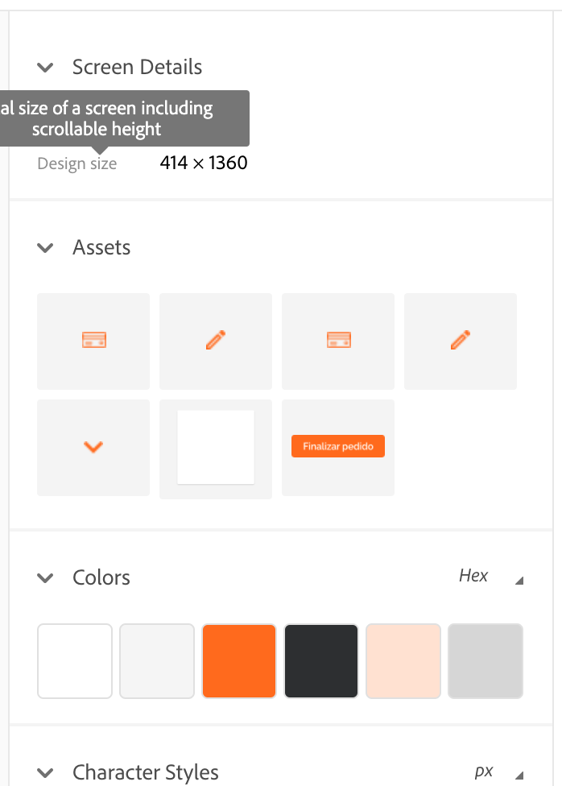Click the 414 × 1360 design size value

click(204, 163)
